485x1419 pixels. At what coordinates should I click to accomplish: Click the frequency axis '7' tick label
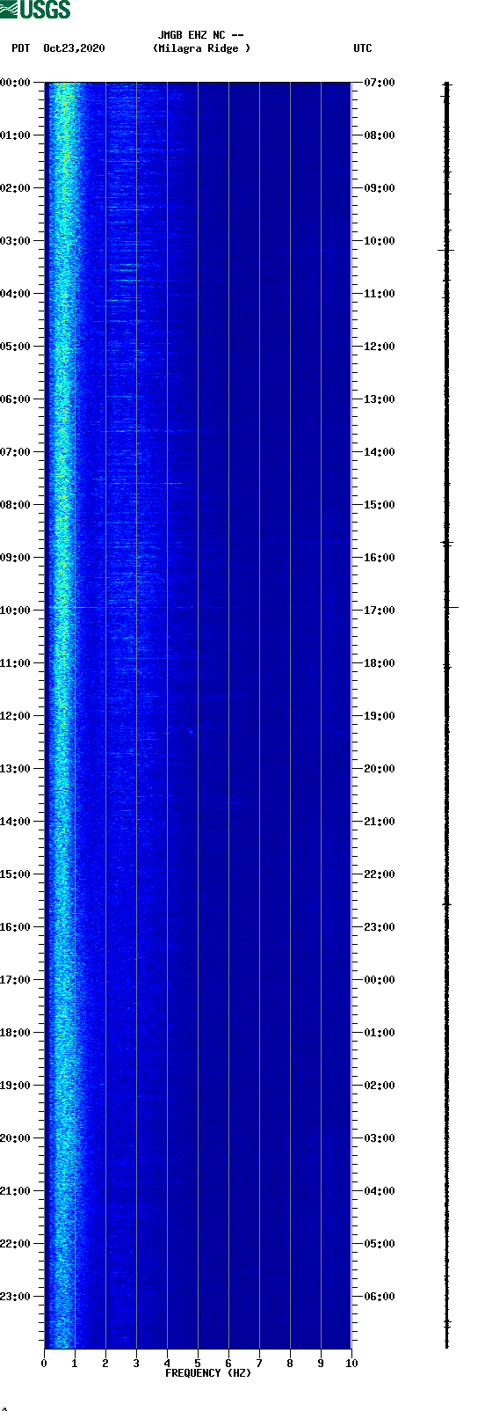click(x=259, y=1364)
